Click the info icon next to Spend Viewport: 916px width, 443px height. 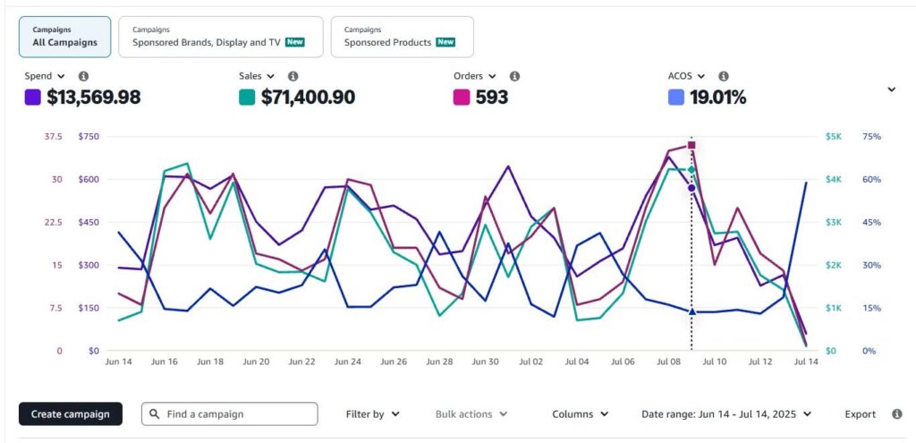click(83, 77)
